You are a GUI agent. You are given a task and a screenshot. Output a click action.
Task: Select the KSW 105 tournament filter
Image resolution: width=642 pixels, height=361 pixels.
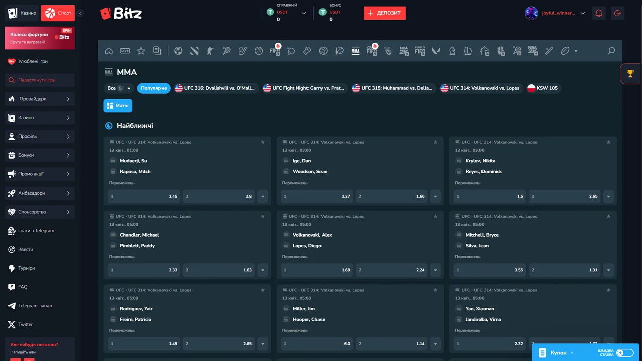click(x=542, y=88)
